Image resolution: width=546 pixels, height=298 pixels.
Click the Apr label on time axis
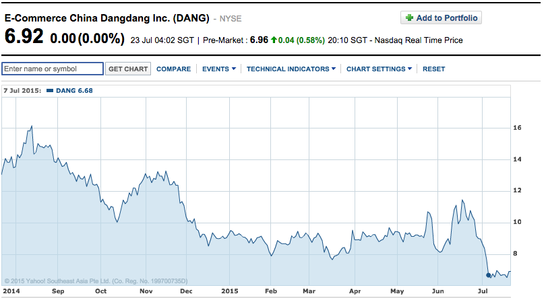pos(355,291)
